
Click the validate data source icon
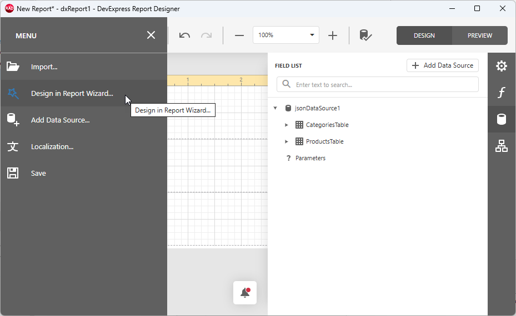pyautogui.click(x=365, y=35)
